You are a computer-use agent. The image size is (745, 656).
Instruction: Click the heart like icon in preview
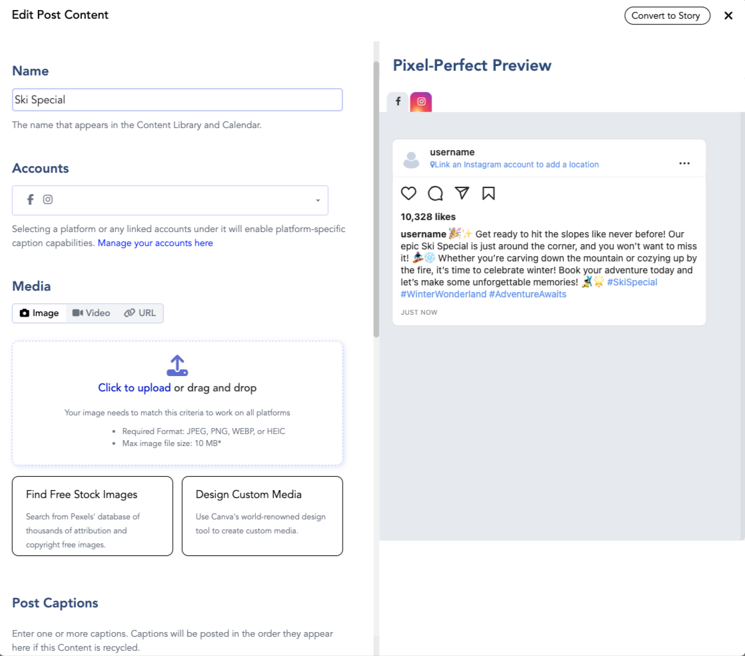(408, 193)
